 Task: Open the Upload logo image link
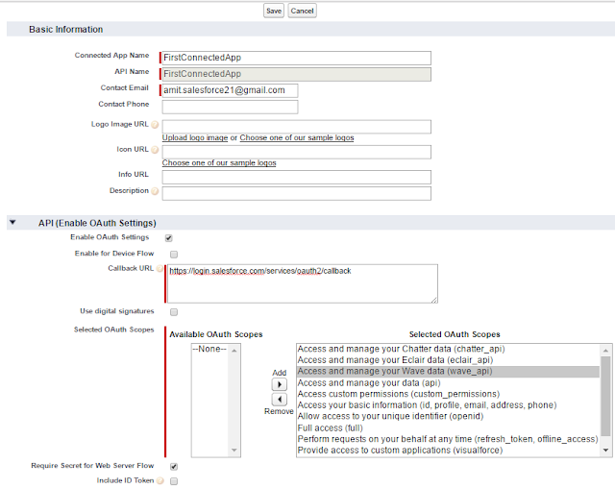195,138
